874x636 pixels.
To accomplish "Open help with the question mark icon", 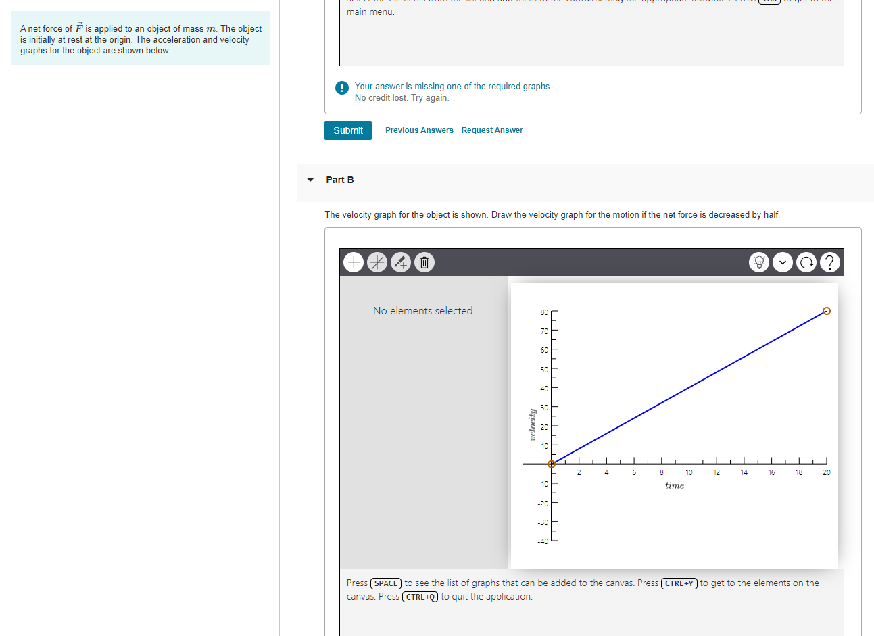I will [x=830, y=262].
